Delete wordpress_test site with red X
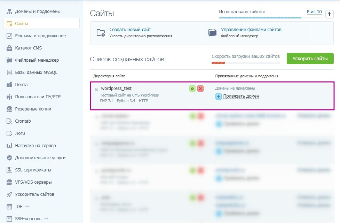Viewport: 340px width, 223px height. tap(200, 89)
